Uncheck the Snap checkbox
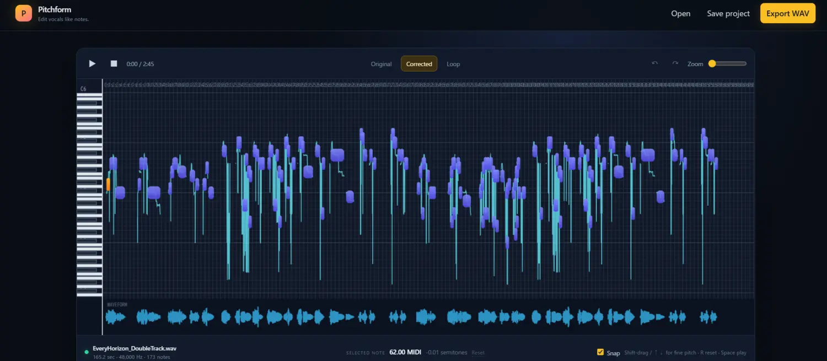The image size is (827, 361). click(x=600, y=352)
